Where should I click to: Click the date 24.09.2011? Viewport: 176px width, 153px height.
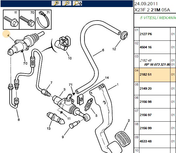pyautogui.click(x=146, y=4)
